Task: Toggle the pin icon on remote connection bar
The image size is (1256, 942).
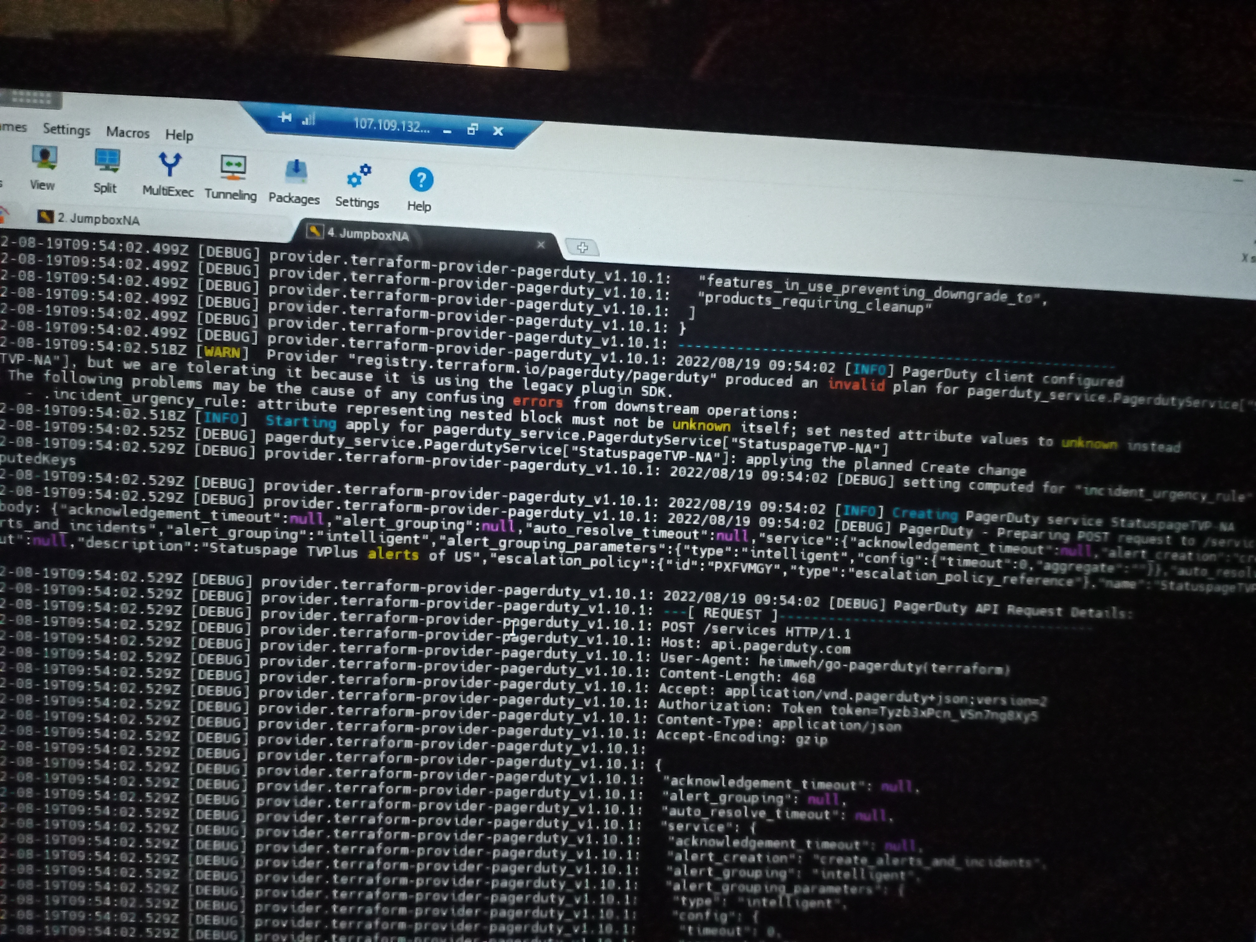Action: (x=285, y=117)
